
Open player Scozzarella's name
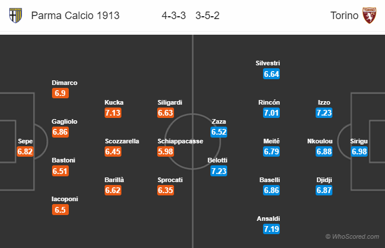(x=122, y=141)
